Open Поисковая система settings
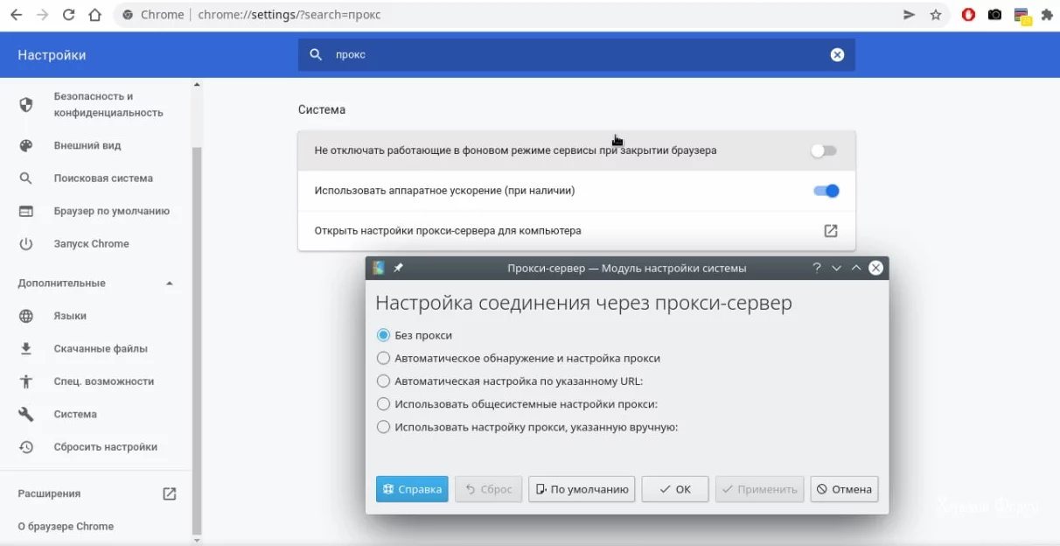The image size is (1060, 546). click(94, 178)
